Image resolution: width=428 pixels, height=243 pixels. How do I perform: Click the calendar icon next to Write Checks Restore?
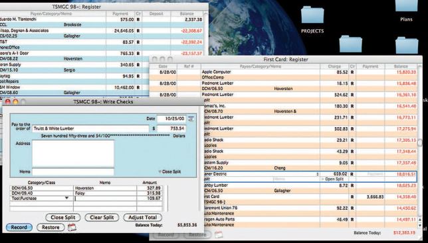(72, 227)
